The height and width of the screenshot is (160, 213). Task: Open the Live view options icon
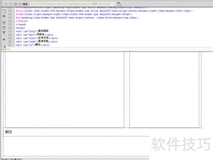point(119,4)
